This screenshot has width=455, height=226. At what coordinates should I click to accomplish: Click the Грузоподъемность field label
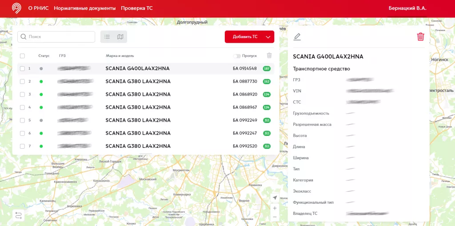point(311,113)
